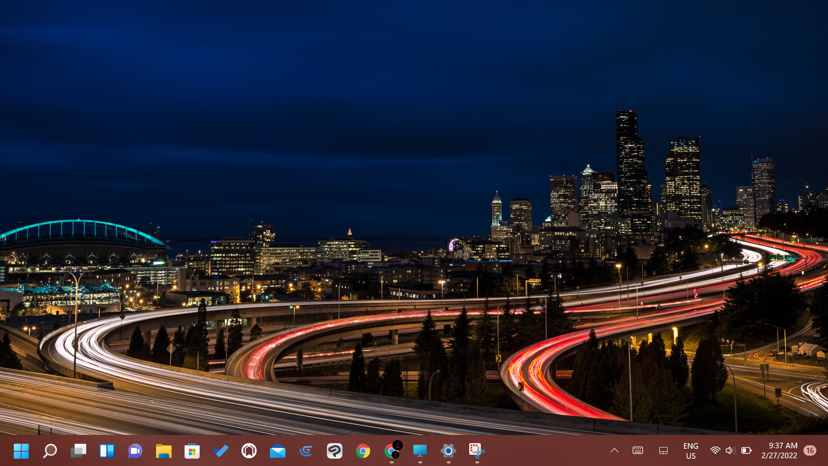Open Task View
The height and width of the screenshot is (466, 828).
coord(78,451)
